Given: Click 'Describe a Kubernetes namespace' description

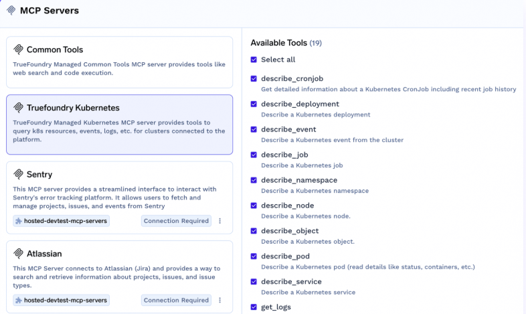Looking at the screenshot, I should 315,191.
